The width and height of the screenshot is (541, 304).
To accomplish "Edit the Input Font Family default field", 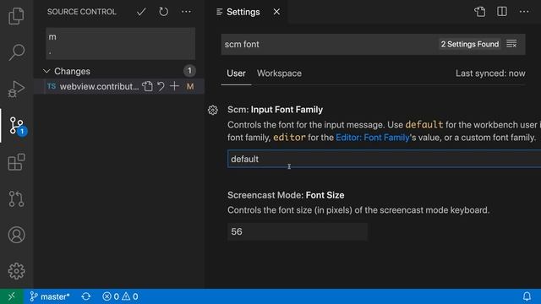I will (384, 159).
